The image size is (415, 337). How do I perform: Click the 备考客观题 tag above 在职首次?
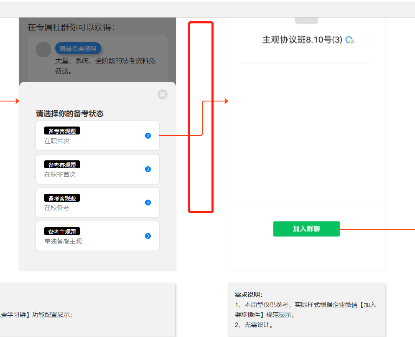[62, 131]
